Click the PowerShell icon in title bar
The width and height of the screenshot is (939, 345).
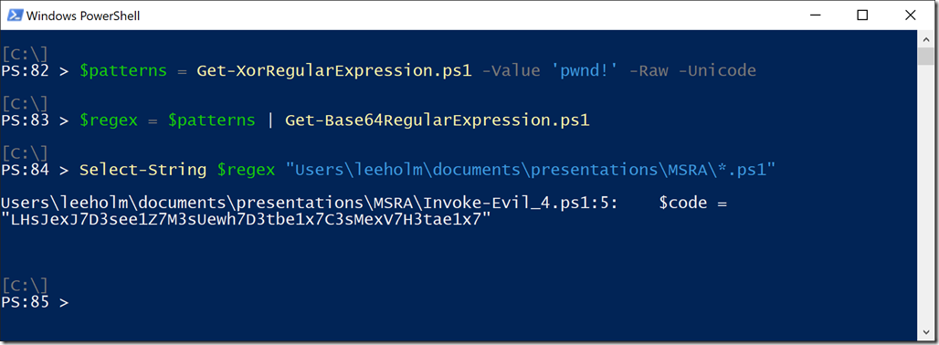click(15, 16)
